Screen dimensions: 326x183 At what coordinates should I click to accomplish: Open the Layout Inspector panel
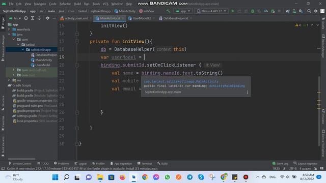click(x=306, y=164)
